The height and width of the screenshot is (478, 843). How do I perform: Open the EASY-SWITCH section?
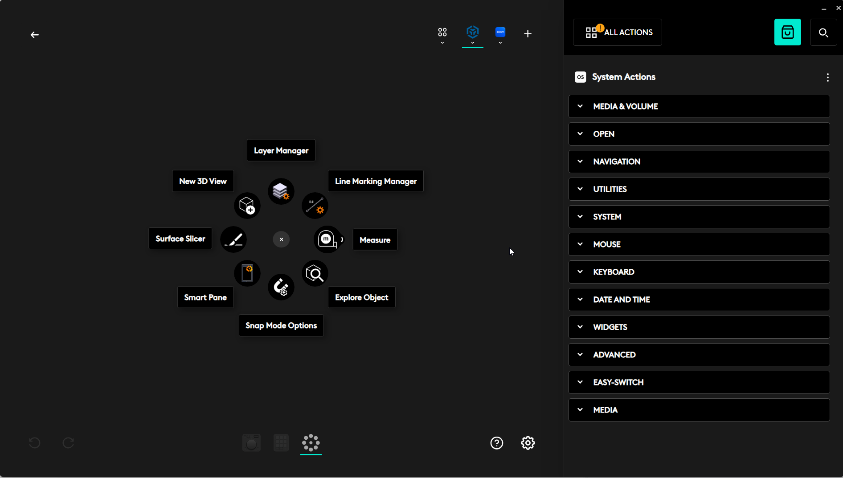click(x=699, y=382)
